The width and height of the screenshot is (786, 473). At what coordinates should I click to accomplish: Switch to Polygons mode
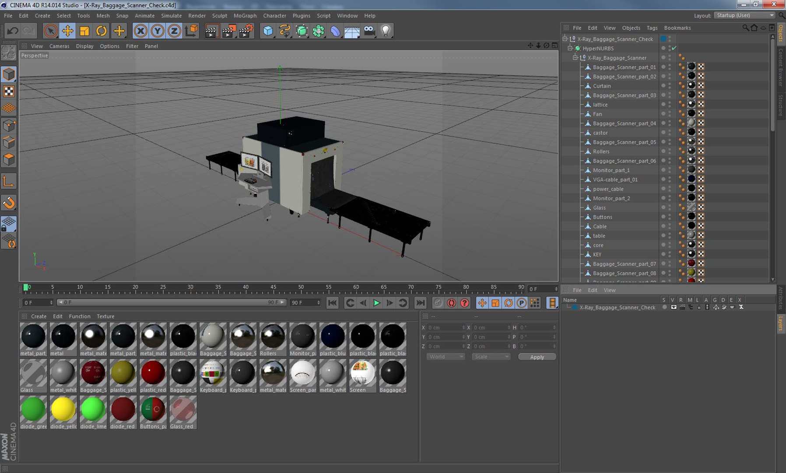point(9,159)
